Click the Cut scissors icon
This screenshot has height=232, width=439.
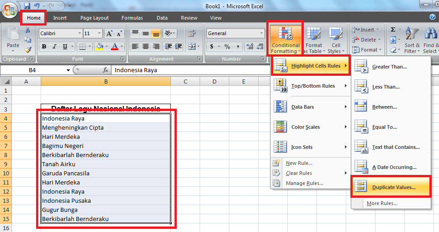(28, 30)
